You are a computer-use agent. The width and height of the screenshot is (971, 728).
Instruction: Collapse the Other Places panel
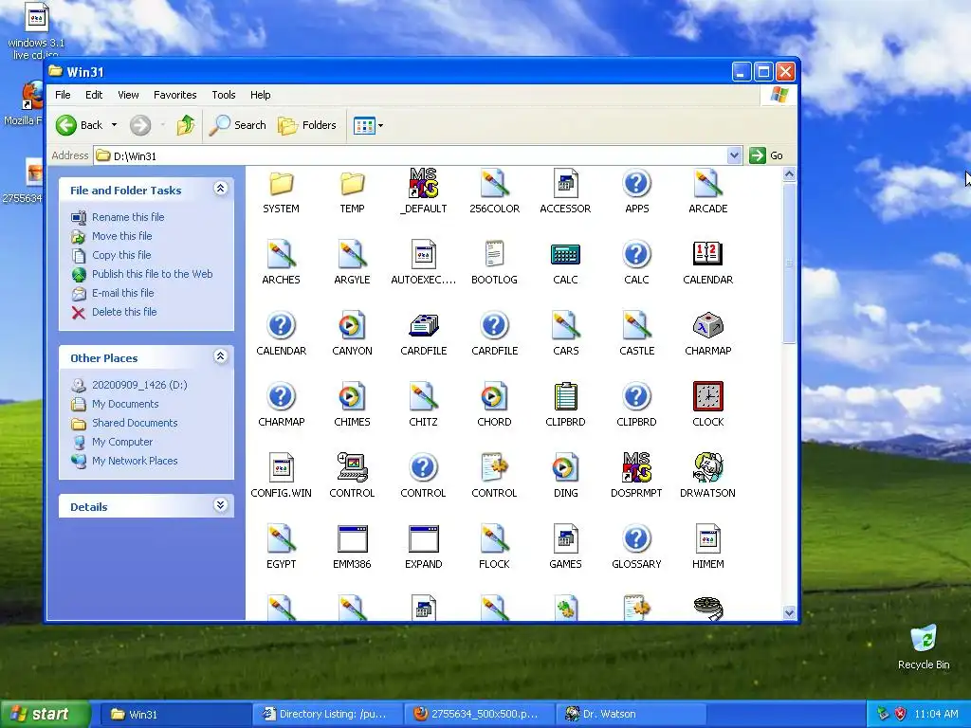220,356
